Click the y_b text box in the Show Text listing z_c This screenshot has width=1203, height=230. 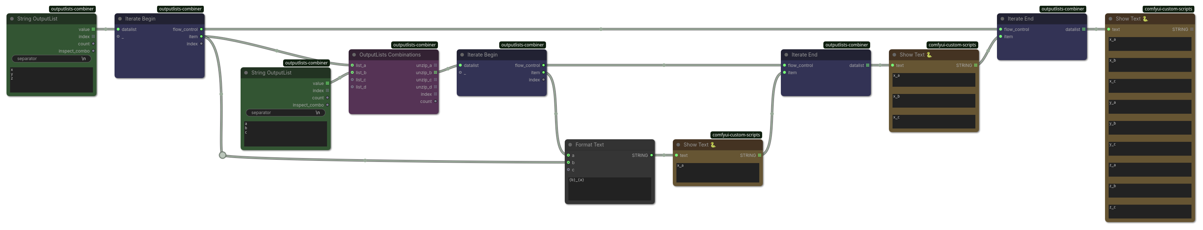[x=1150, y=127]
